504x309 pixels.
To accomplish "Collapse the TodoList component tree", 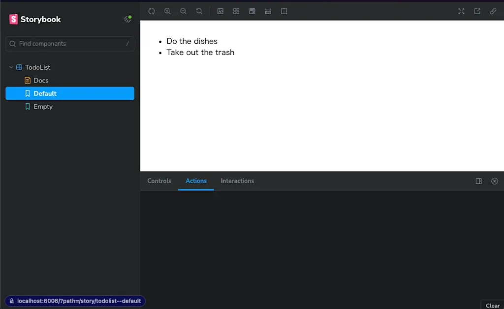I will tap(11, 67).
